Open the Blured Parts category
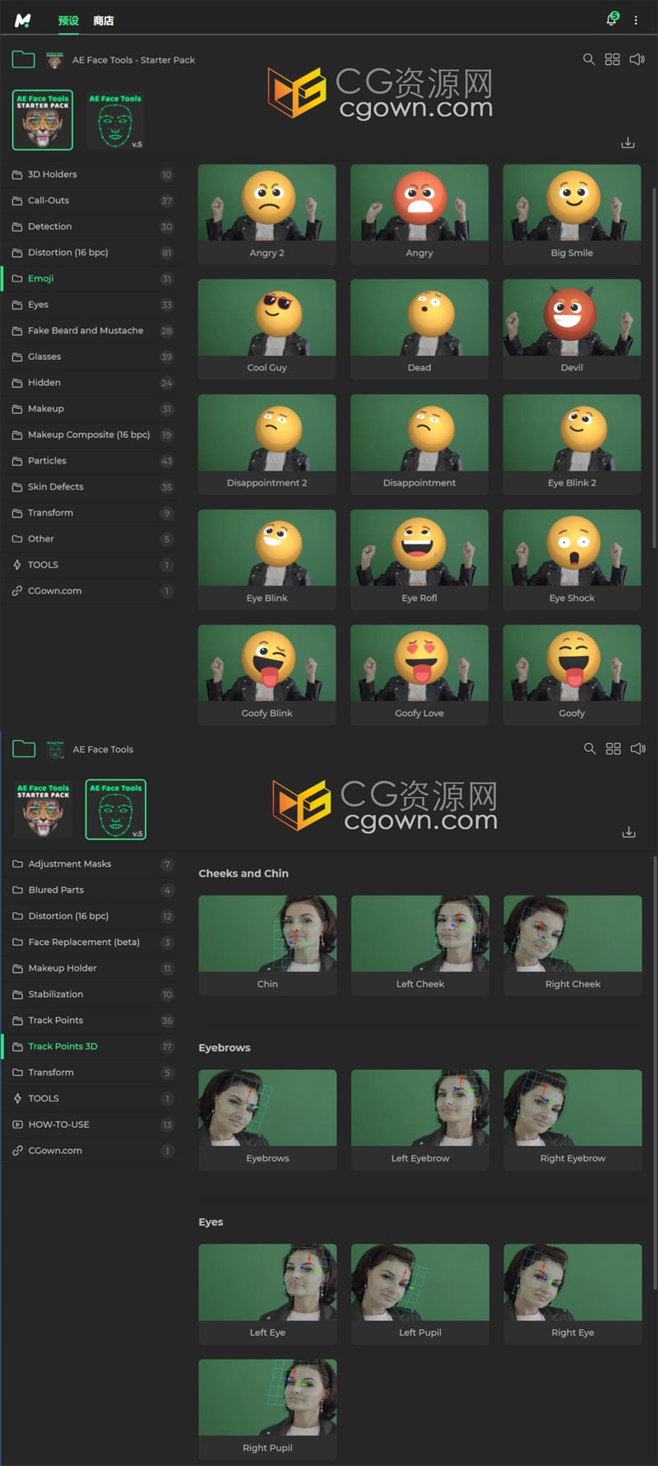Screen dimensions: 658x1466 pos(89,890)
